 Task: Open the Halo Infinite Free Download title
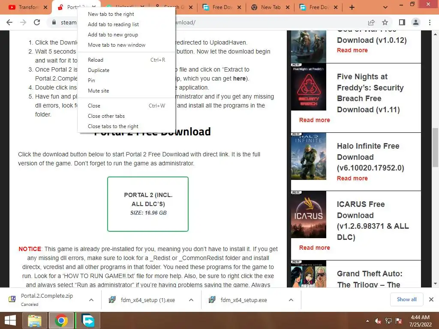tap(370, 157)
